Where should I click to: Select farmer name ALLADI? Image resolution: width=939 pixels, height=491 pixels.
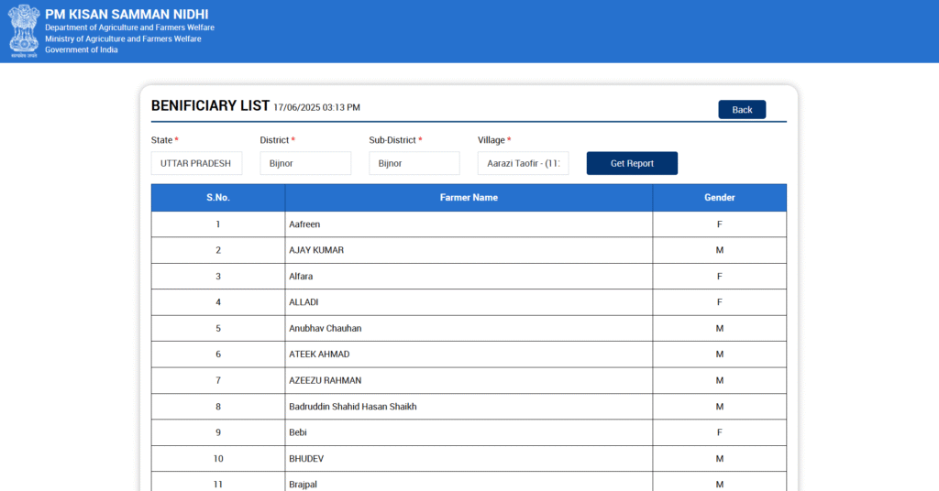[304, 302]
